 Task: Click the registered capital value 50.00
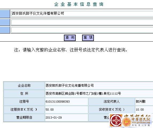(49, 110)
